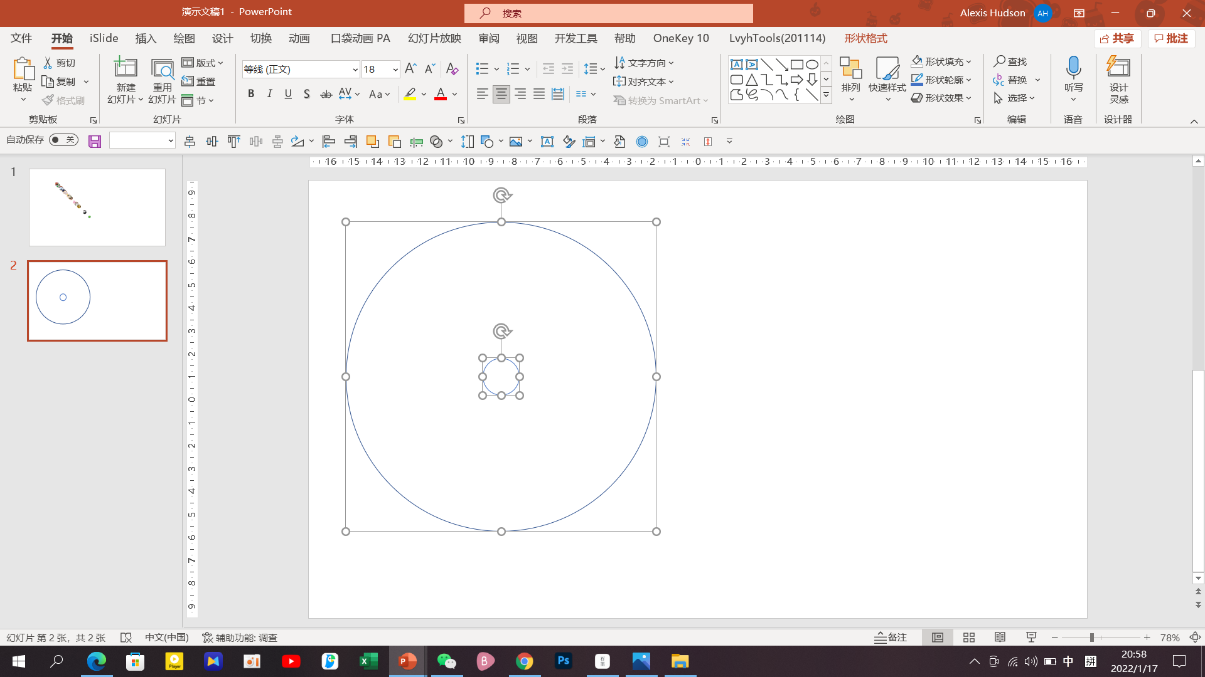Select slide 1 thumbnail
Screen dimensions: 1205x677
pos(97,207)
